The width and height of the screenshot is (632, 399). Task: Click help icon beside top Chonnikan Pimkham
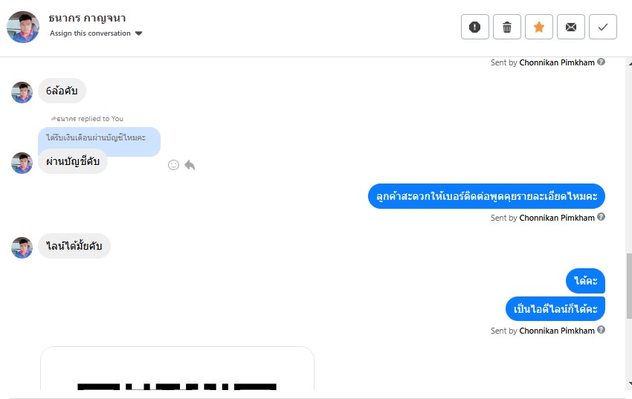tap(601, 62)
